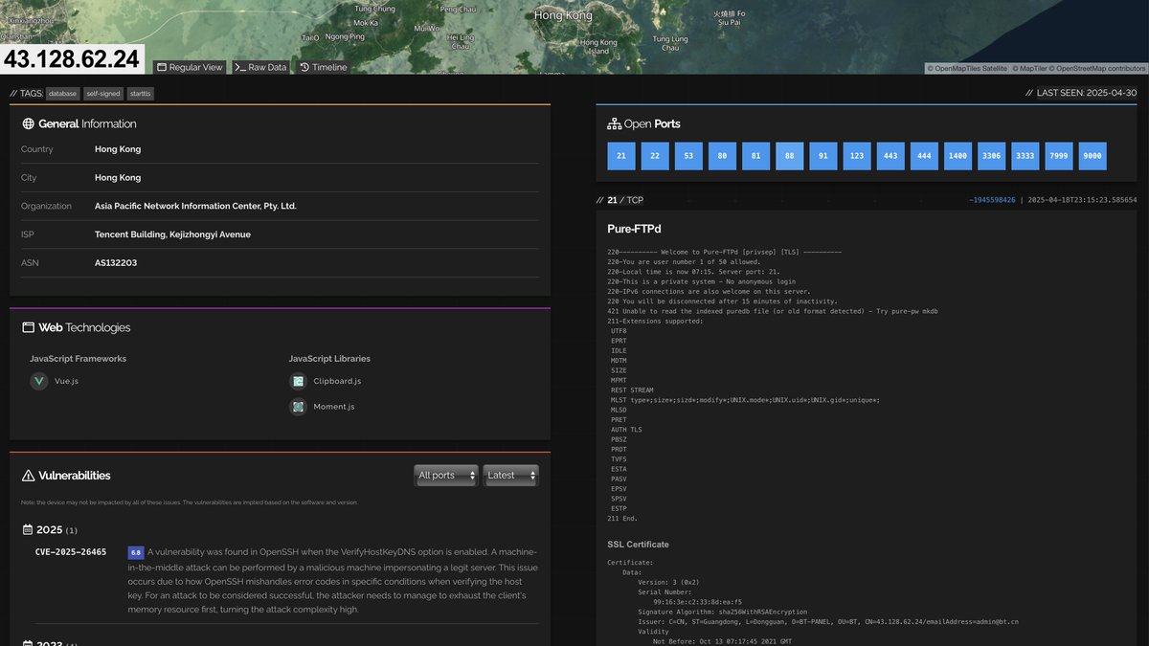The image size is (1149, 646).
Task: Open the OpenStreetMap contributors link
Action: coord(1097,68)
